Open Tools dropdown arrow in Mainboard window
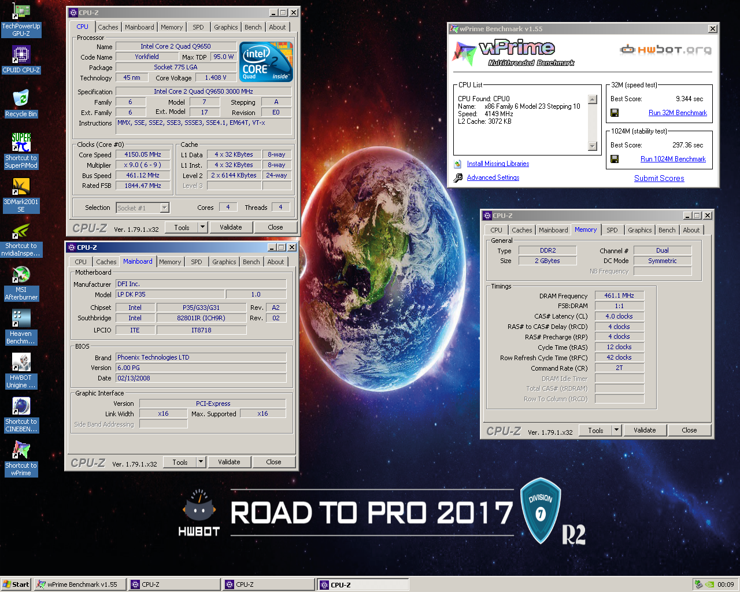740x592 pixels. 201,462
